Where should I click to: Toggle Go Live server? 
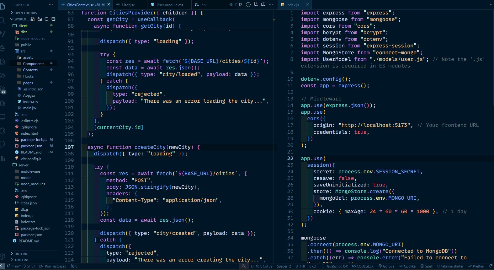pos(386,266)
